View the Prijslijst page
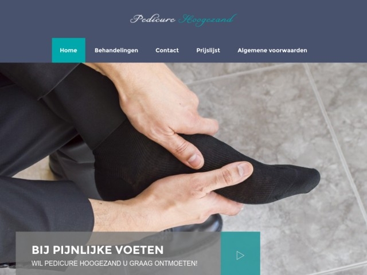Screen dimensions: 367x275 tap(208, 50)
